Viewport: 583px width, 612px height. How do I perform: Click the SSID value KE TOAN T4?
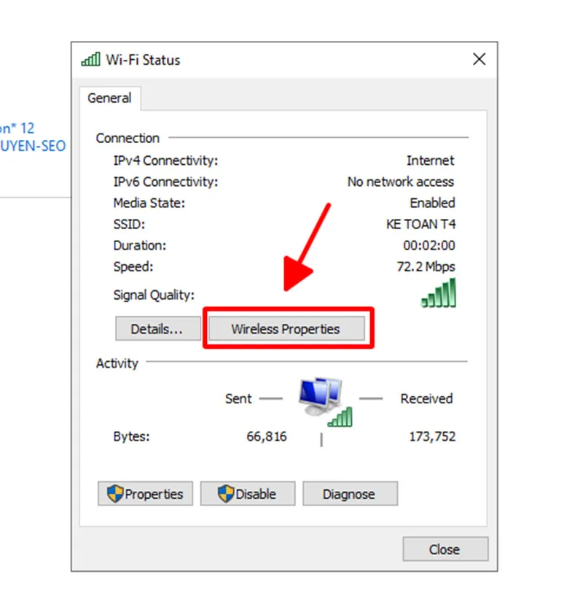tap(420, 224)
